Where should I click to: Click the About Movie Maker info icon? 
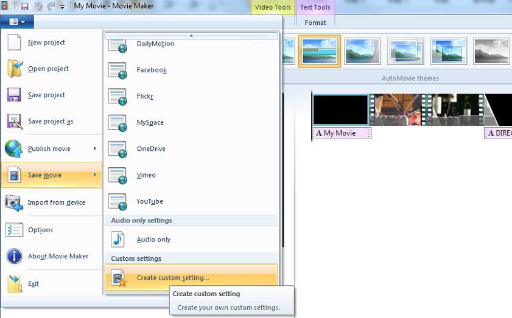15,256
